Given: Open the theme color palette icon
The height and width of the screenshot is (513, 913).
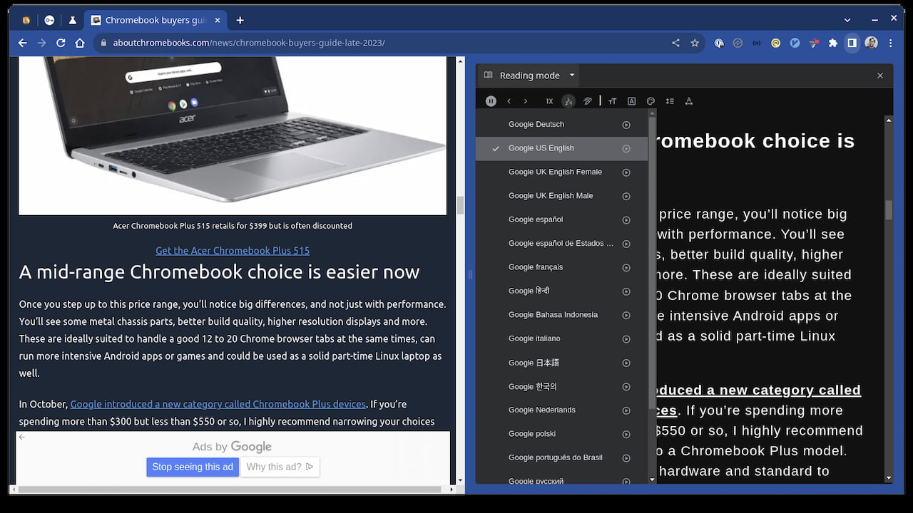Looking at the screenshot, I should click(x=651, y=100).
